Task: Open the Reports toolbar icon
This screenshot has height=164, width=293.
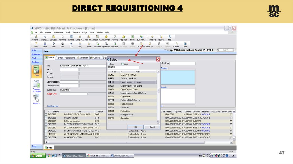Action: point(161,38)
